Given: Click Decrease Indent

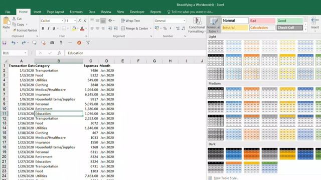Looking at the screenshot, I should click(x=110, y=28).
